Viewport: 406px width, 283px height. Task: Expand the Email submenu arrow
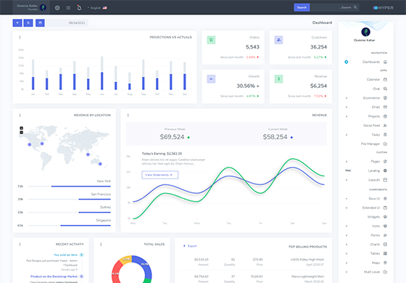(x=347, y=107)
